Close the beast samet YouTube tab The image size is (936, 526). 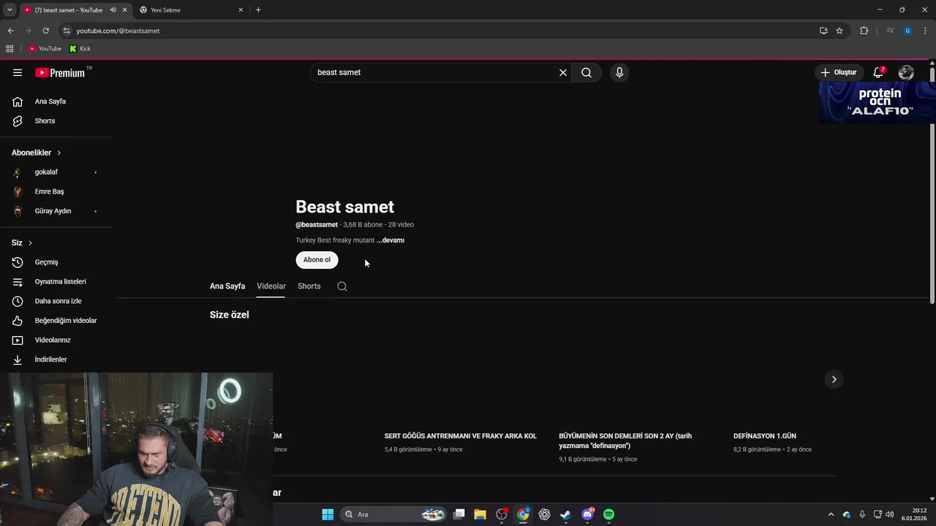(125, 10)
